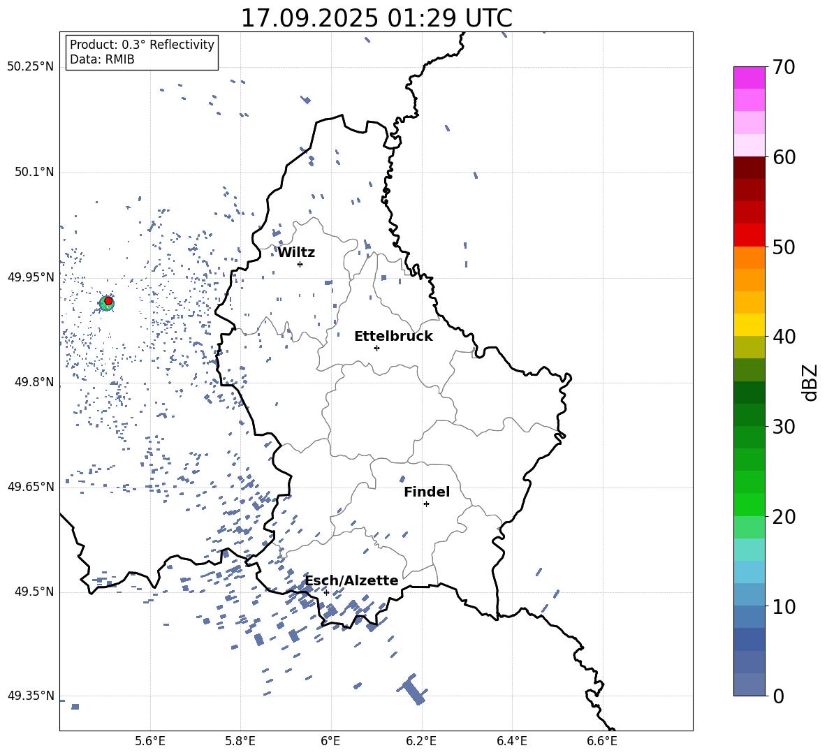Click 'Product: 0.3° Reflectivity' legend text
This screenshot has height=755, width=827.
coord(142,44)
